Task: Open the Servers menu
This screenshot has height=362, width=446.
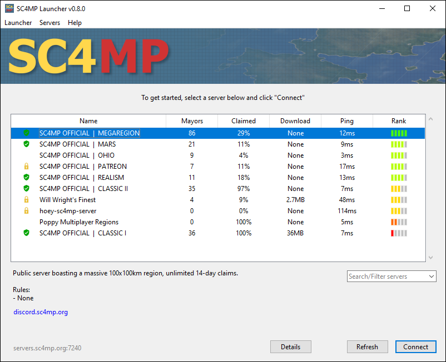Action: pos(49,23)
